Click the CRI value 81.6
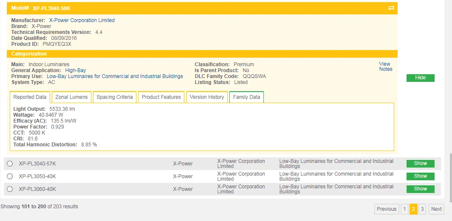The image size is (452, 221). click(x=33, y=139)
